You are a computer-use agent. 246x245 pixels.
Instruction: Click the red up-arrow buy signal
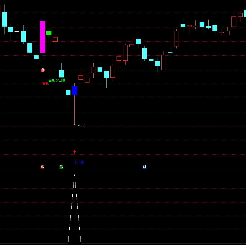(75, 152)
